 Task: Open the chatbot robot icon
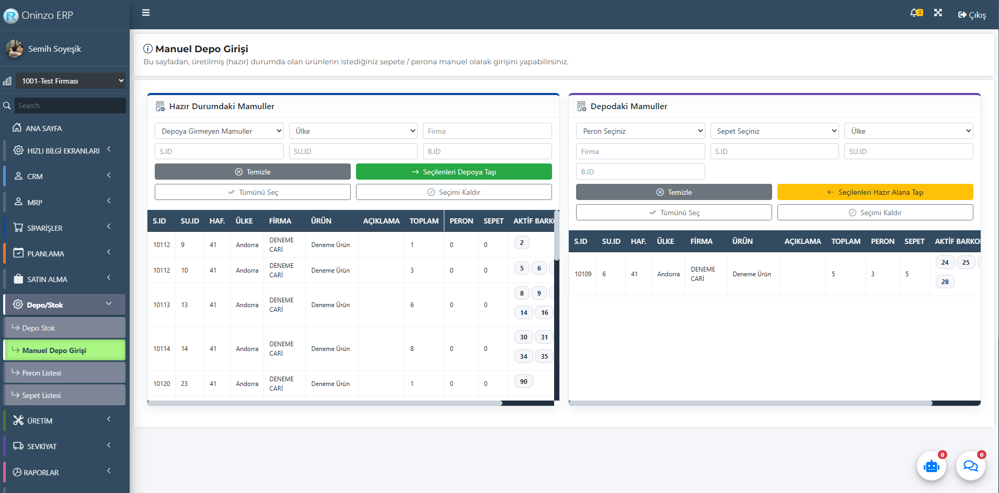coord(931,466)
